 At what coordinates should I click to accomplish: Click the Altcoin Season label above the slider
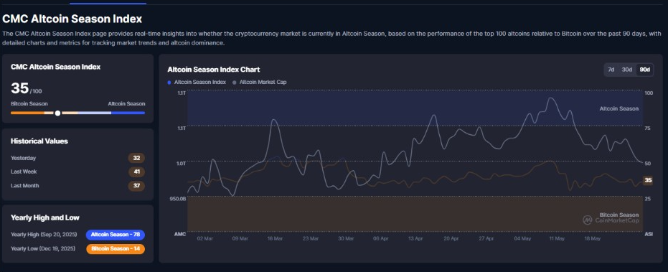(126, 103)
